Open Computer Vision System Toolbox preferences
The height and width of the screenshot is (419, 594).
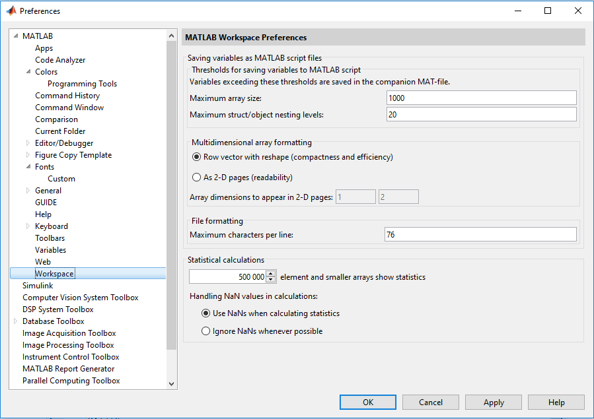pos(81,297)
